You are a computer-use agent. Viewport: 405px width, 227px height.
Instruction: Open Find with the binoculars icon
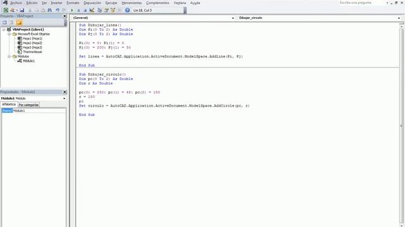coord(49,10)
